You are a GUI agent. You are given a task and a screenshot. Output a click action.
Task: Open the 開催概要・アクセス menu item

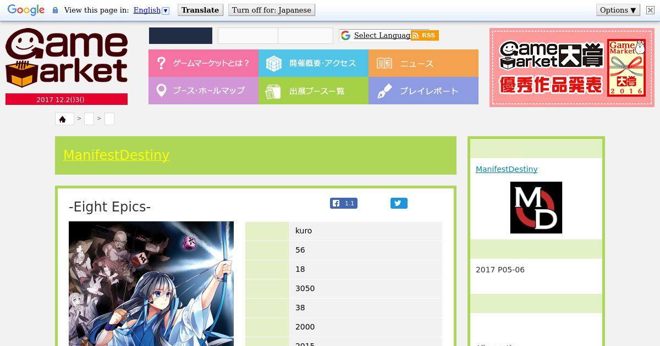click(313, 63)
